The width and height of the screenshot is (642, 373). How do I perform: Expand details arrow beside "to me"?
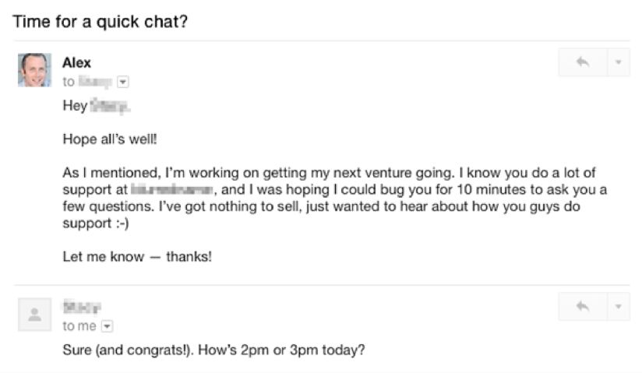click(108, 326)
